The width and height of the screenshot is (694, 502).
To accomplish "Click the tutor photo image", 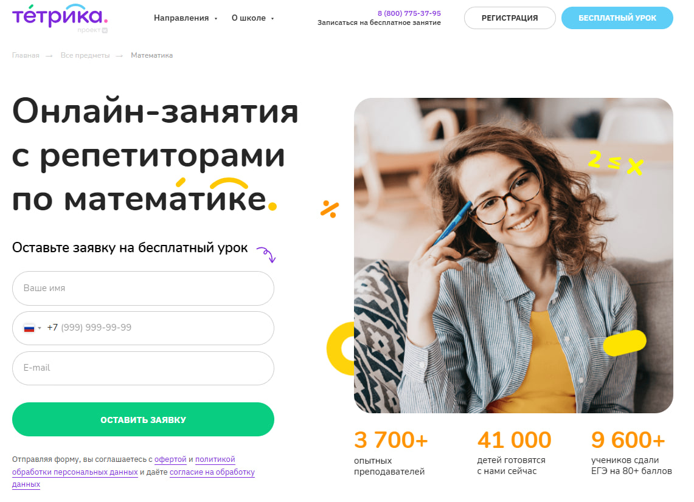I will tap(513, 256).
